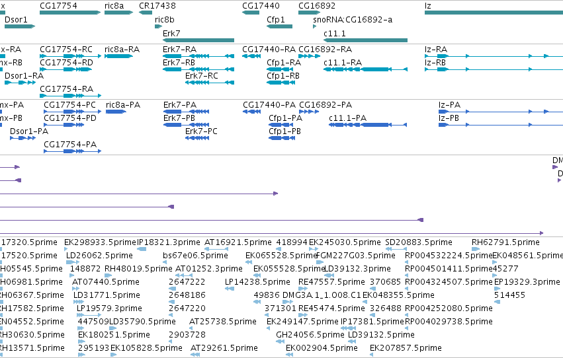
Task: Click feature number 514455
Action: pyautogui.click(x=498, y=302)
